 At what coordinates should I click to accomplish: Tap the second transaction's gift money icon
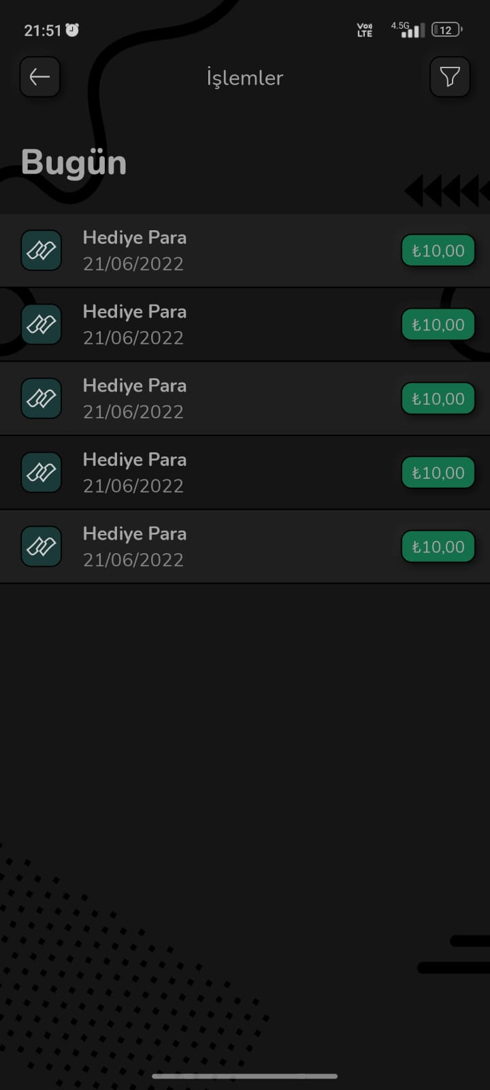click(x=42, y=324)
